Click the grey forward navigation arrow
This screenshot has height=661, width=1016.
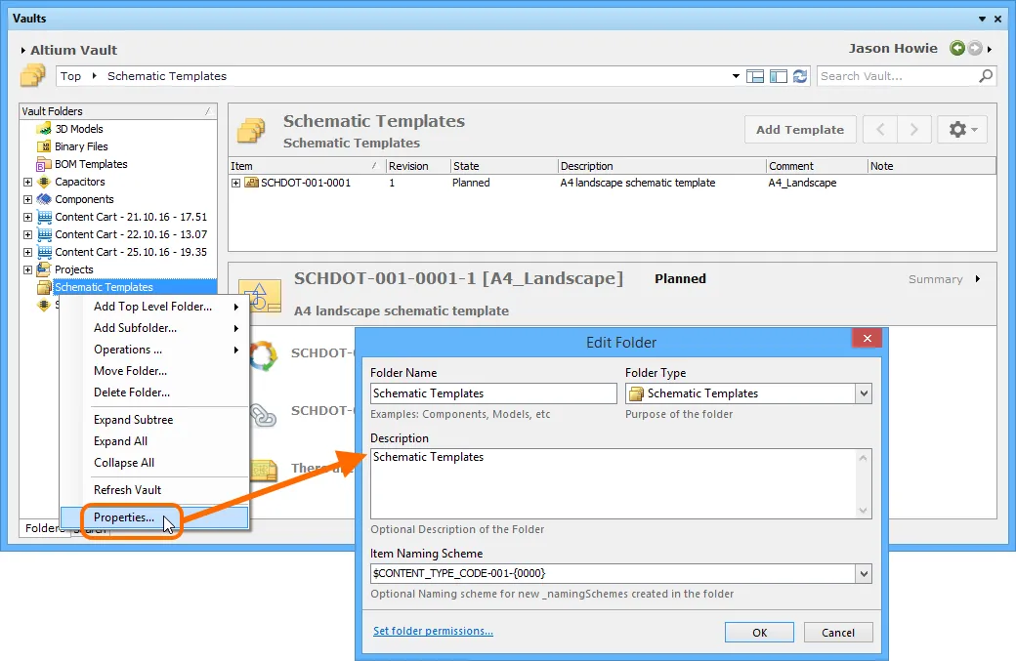tap(975, 48)
